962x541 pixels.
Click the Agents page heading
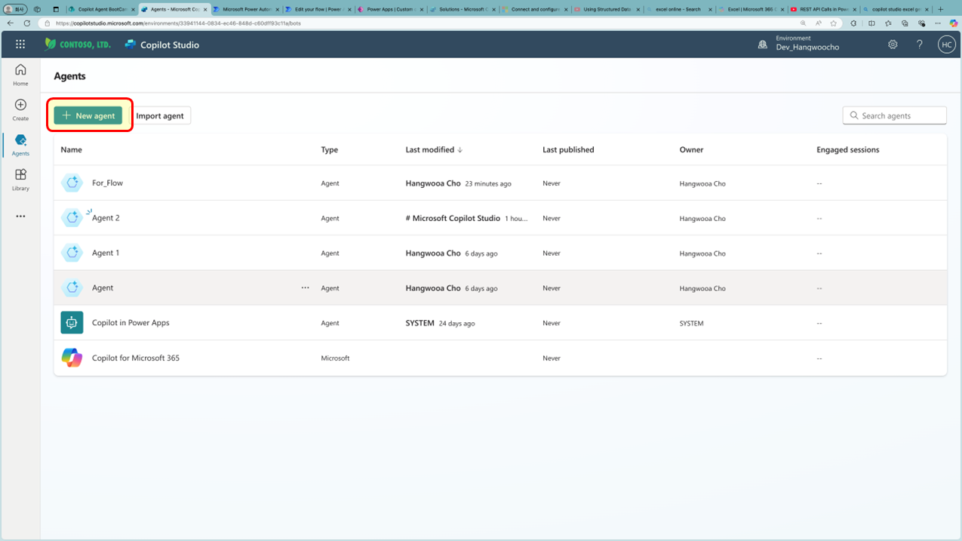69,76
